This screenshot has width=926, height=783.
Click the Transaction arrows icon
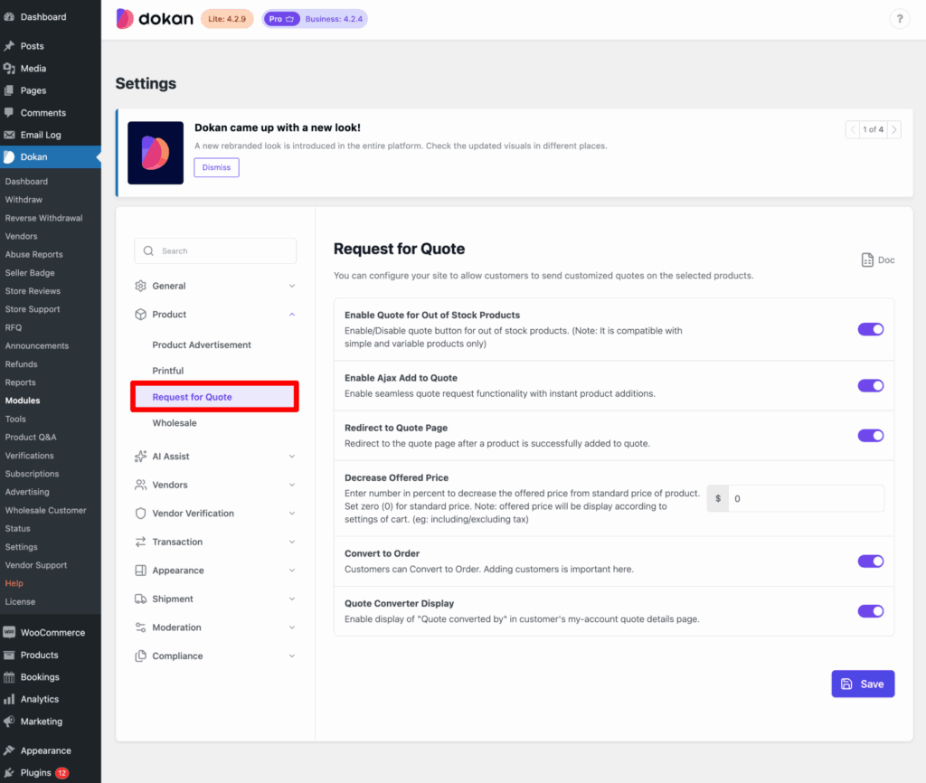coord(141,542)
